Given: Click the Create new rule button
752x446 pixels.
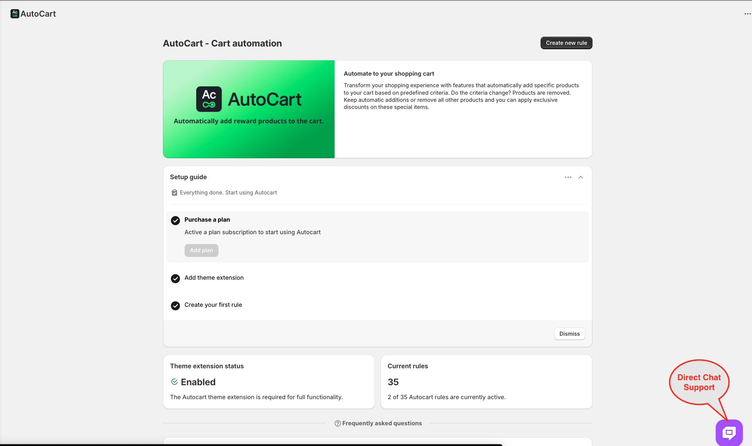Looking at the screenshot, I should pyautogui.click(x=566, y=43).
